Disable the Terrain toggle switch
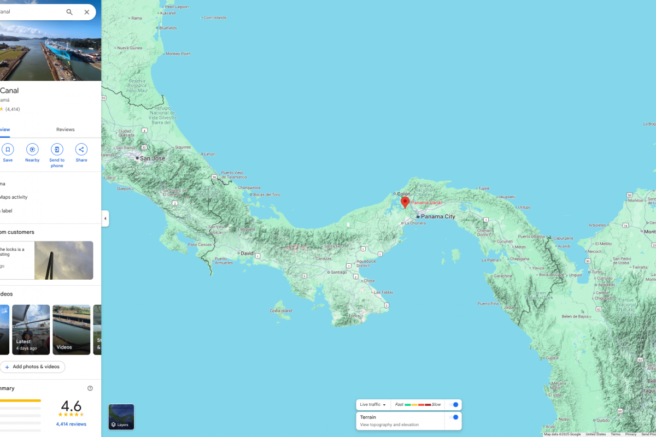656x437 pixels. (454, 417)
